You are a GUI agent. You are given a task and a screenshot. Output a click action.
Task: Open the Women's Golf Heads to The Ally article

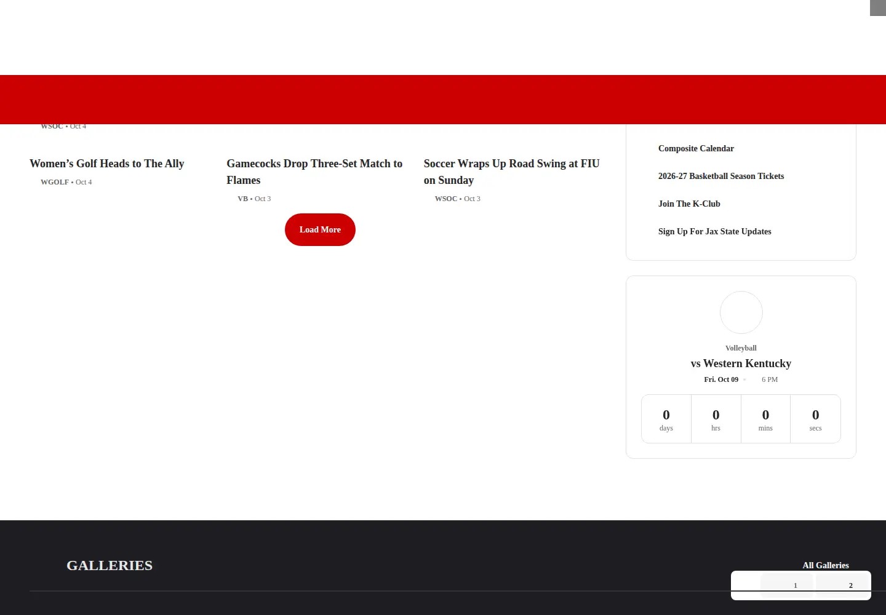(107, 164)
